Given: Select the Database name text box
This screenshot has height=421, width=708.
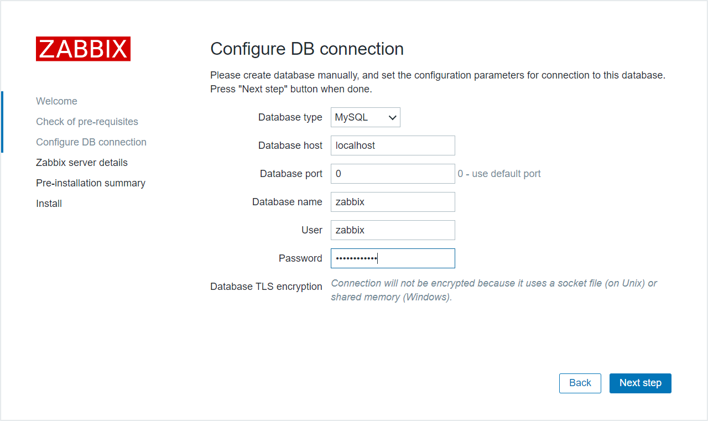Looking at the screenshot, I should [x=393, y=202].
